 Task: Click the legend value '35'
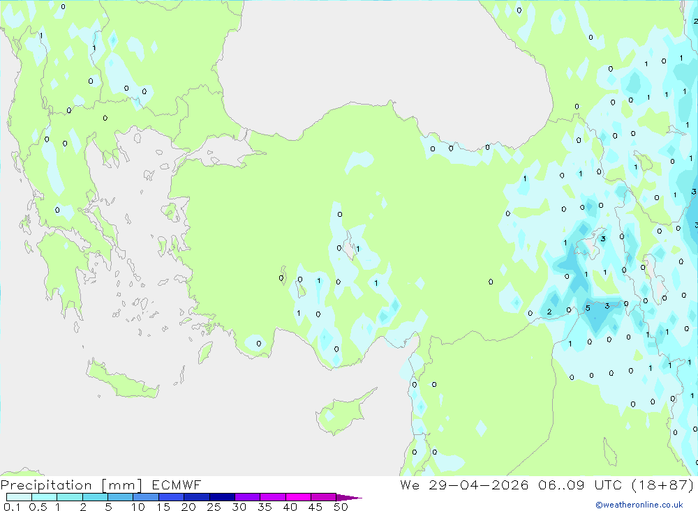pyautogui.click(x=265, y=507)
